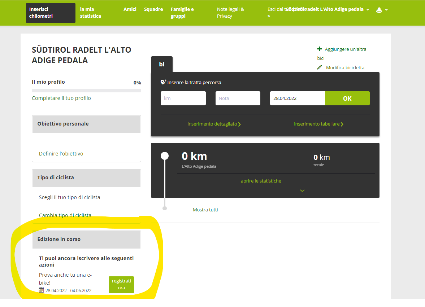Image resolution: width=425 pixels, height=307 pixels.
Task: Select the bI bicycle tab
Action: click(162, 64)
